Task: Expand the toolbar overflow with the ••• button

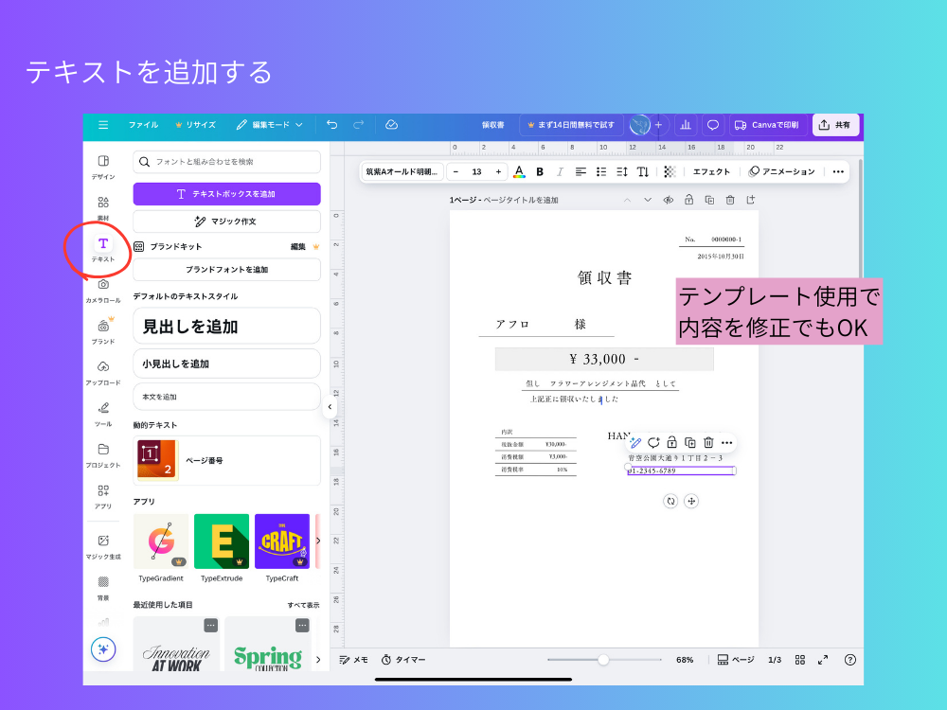Action: 837,172
